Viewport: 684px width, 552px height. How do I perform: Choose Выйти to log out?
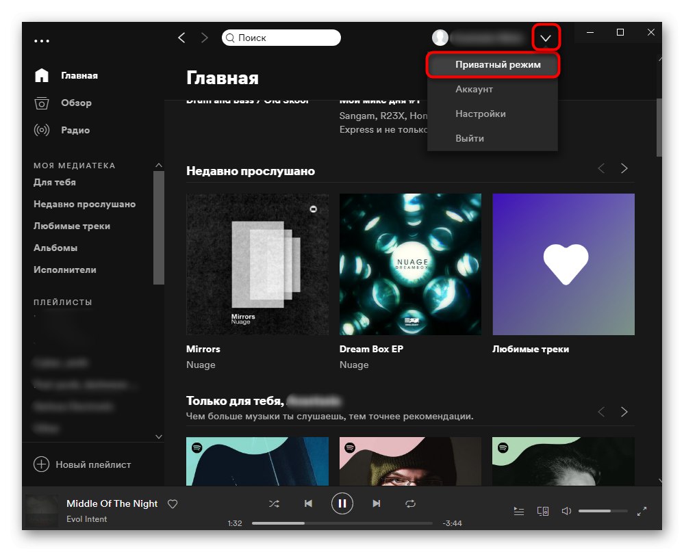click(x=492, y=138)
